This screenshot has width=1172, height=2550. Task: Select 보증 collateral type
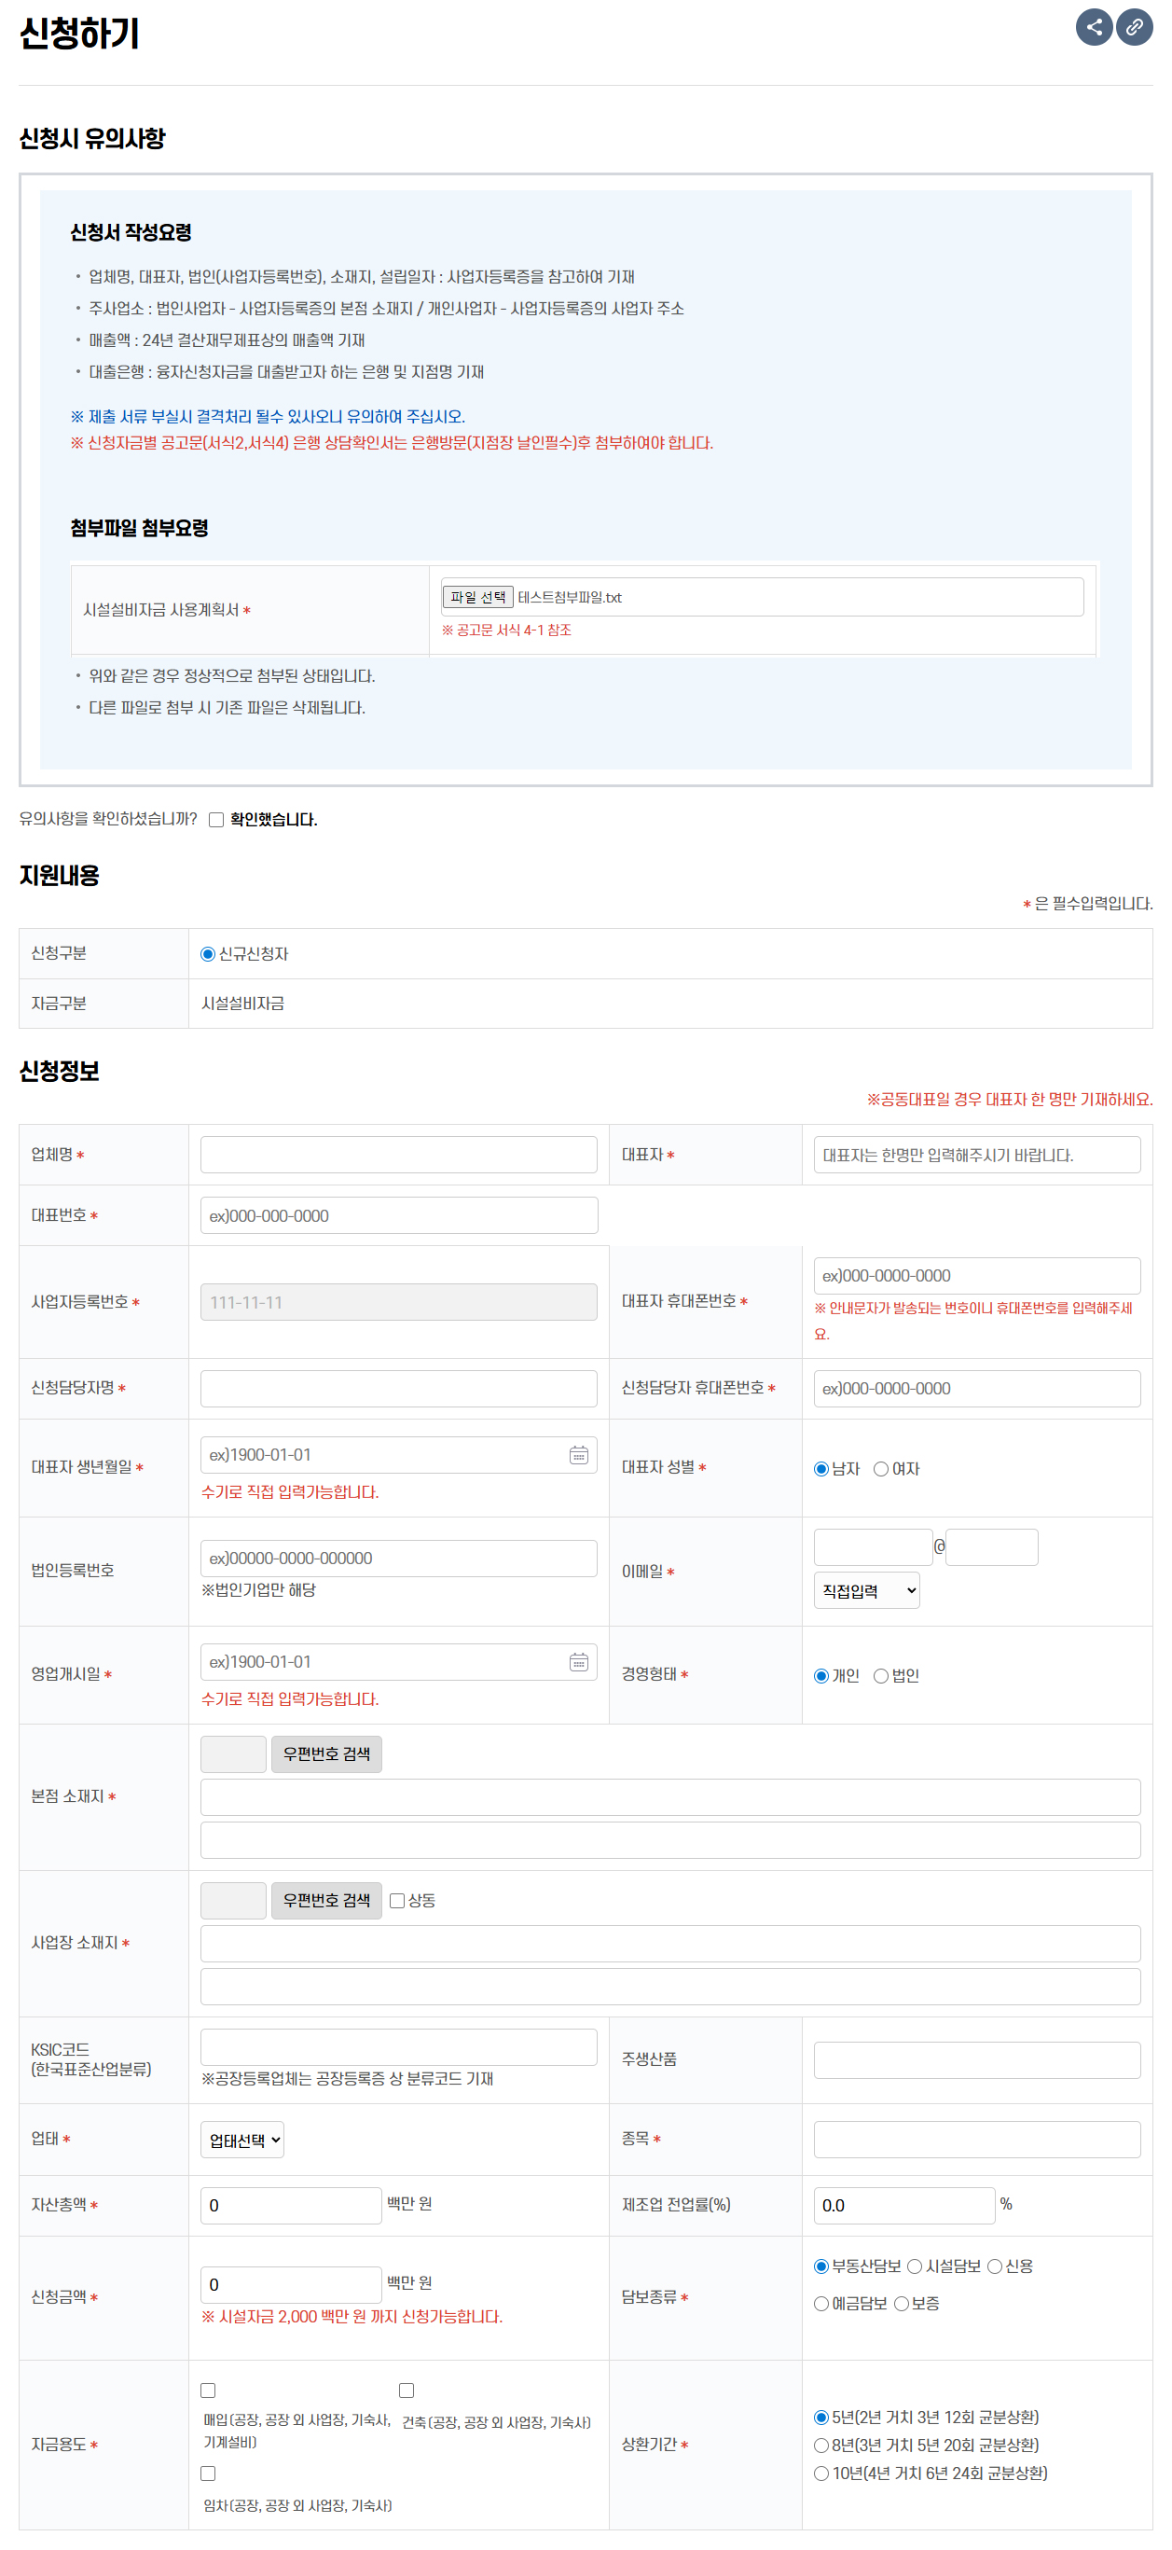[x=901, y=2304]
